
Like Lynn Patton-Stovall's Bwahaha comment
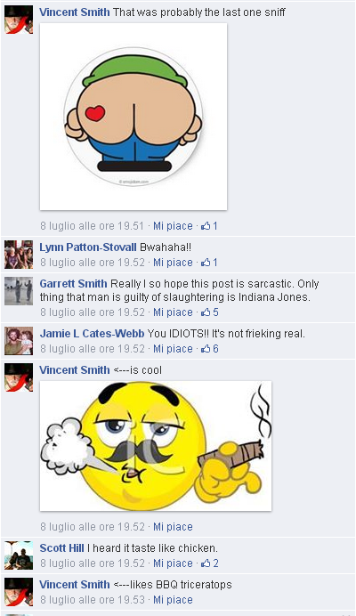tap(173, 263)
